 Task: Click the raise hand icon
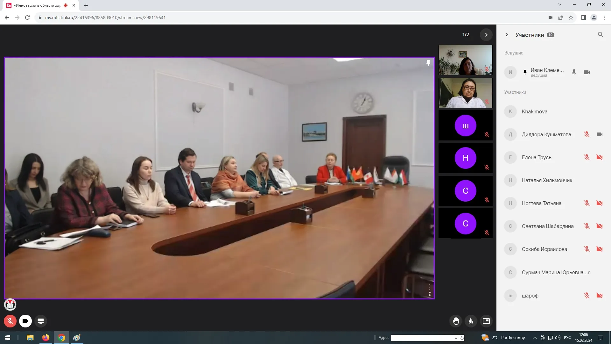coord(456,321)
